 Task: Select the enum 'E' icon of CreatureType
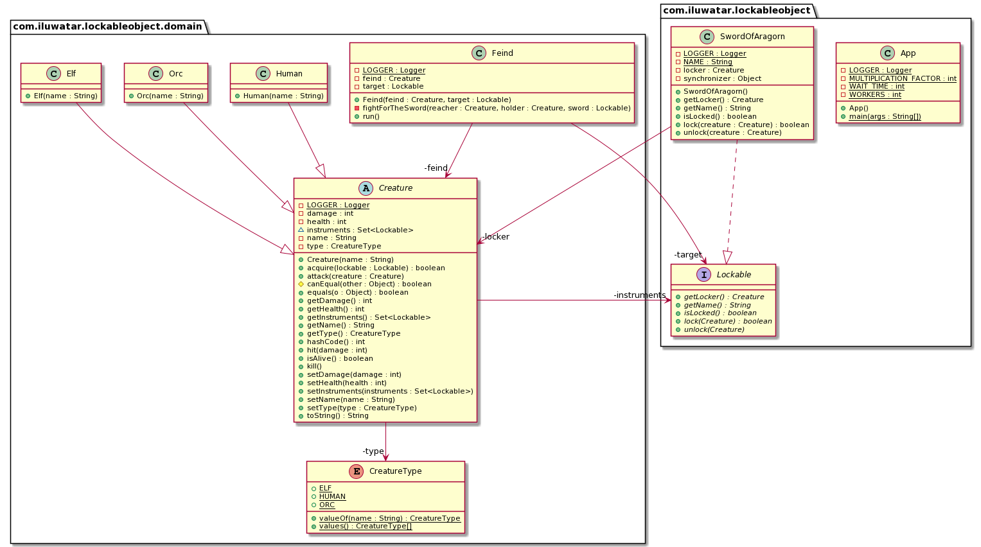pyautogui.click(x=357, y=471)
